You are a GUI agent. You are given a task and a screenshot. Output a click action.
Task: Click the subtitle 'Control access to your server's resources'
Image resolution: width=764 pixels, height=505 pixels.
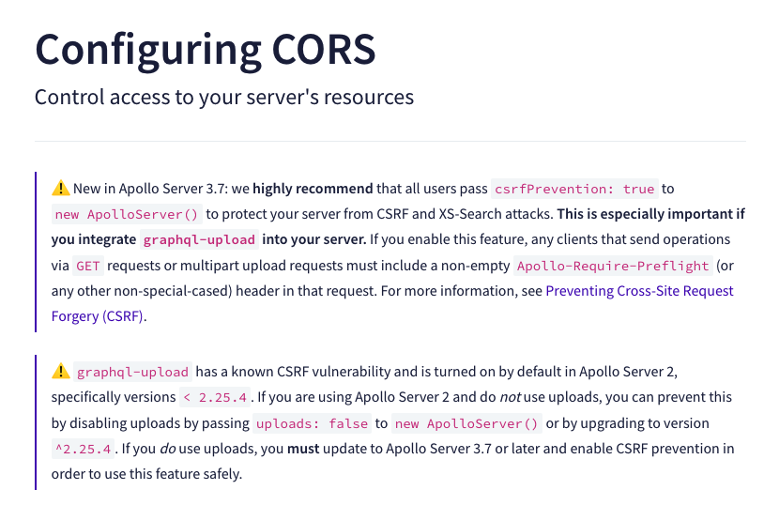pos(224,97)
